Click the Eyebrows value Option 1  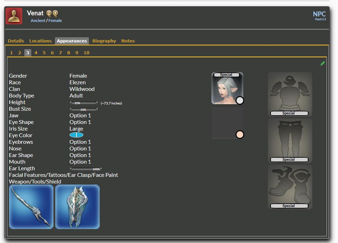(80, 142)
